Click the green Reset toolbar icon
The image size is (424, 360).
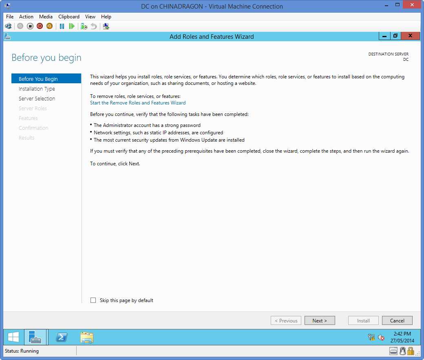coord(72,26)
